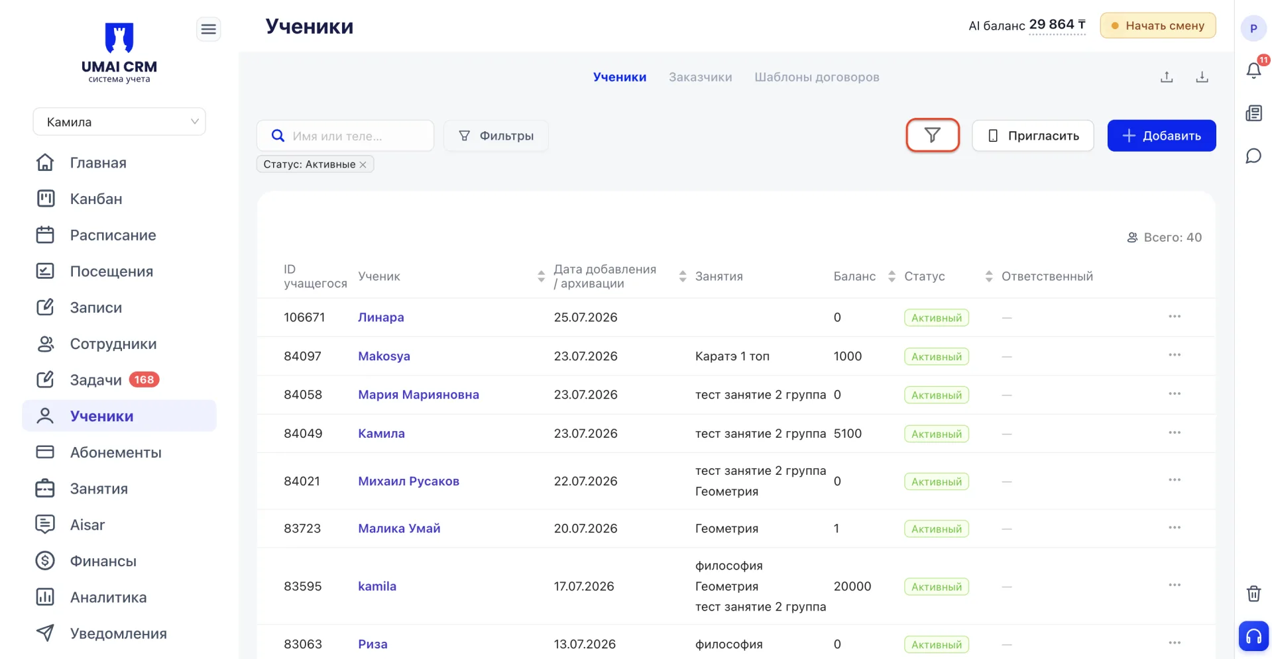Open row actions menu for Линара
Screen dimensions: 1272x659
1175,317
